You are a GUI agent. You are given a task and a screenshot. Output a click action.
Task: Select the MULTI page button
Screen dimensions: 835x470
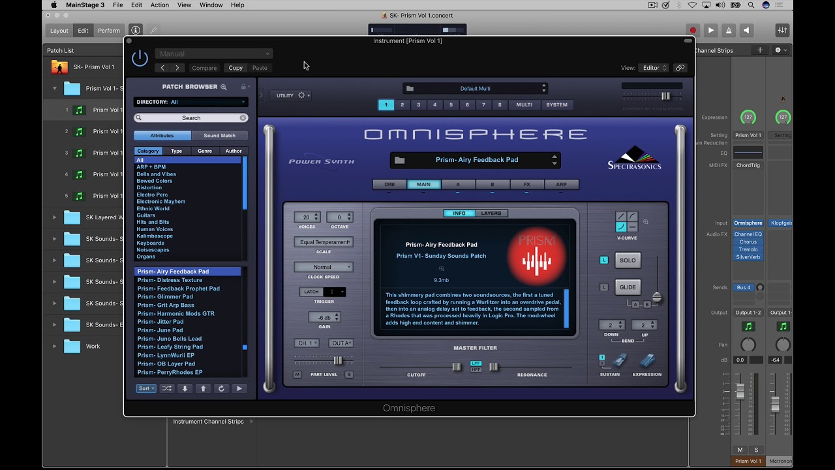click(x=524, y=104)
